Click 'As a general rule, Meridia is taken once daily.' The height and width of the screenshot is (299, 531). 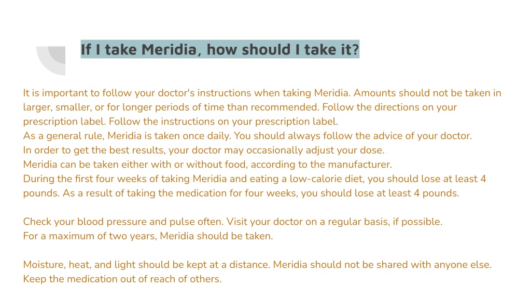coord(127,136)
